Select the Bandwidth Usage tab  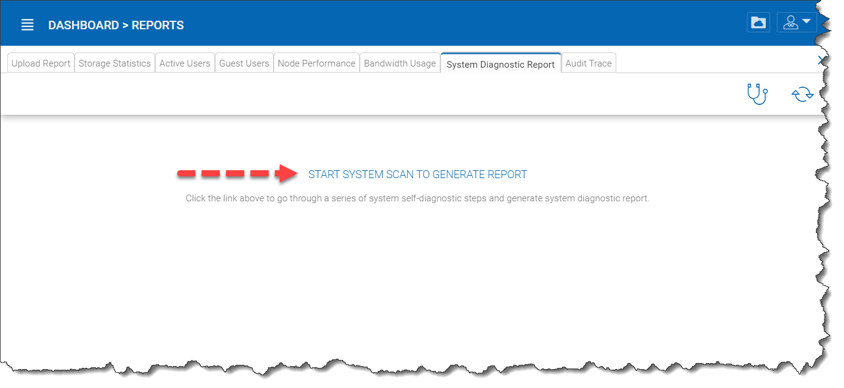pyautogui.click(x=400, y=63)
